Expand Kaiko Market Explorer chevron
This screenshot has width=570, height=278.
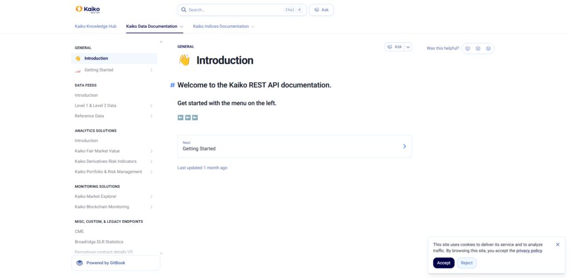pos(151,196)
